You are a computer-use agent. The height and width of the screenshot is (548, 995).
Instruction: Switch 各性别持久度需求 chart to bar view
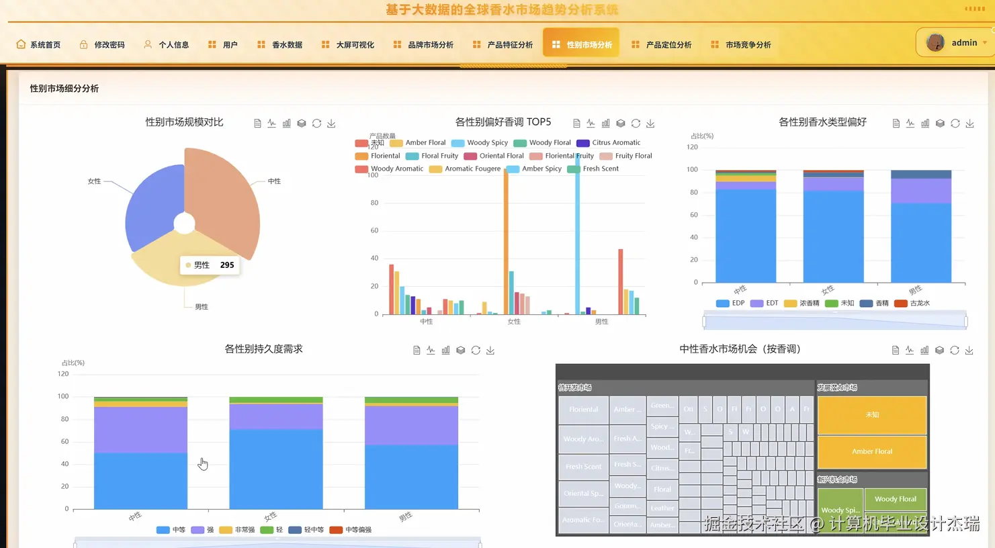[x=445, y=350]
